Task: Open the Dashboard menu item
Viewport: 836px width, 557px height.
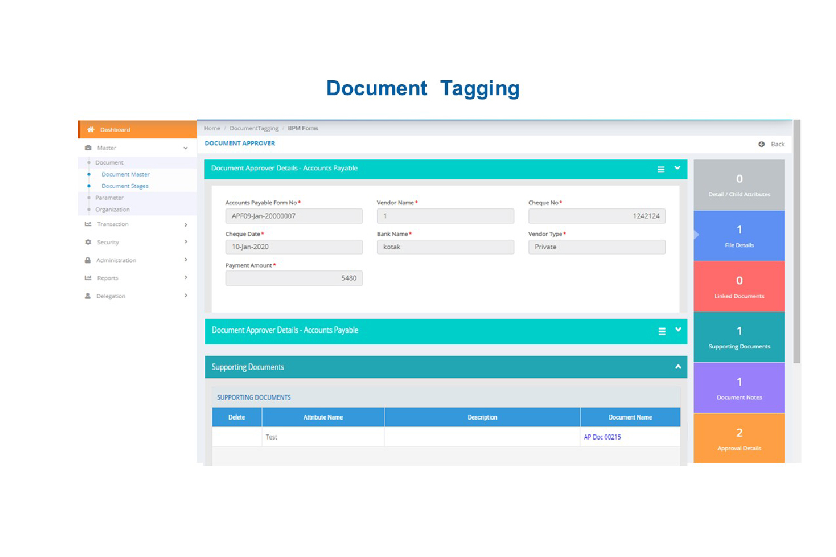Action: (x=138, y=129)
